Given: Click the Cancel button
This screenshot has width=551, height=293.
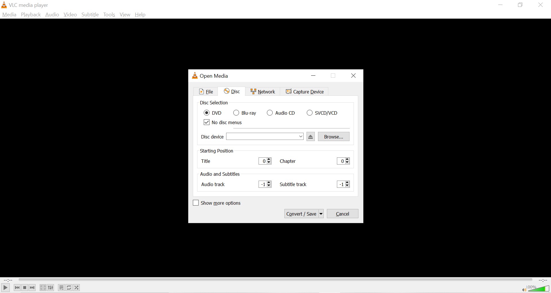Looking at the screenshot, I should pyautogui.click(x=343, y=214).
